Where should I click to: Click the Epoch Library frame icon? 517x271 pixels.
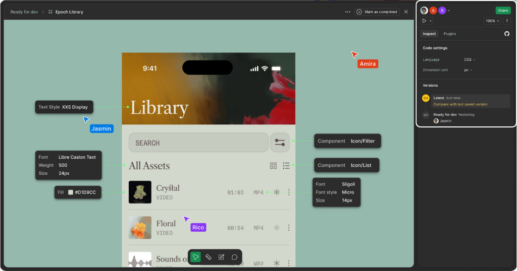pos(50,12)
